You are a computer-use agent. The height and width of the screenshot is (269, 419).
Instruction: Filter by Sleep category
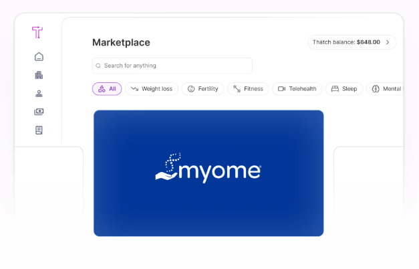click(x=344, y=89)
